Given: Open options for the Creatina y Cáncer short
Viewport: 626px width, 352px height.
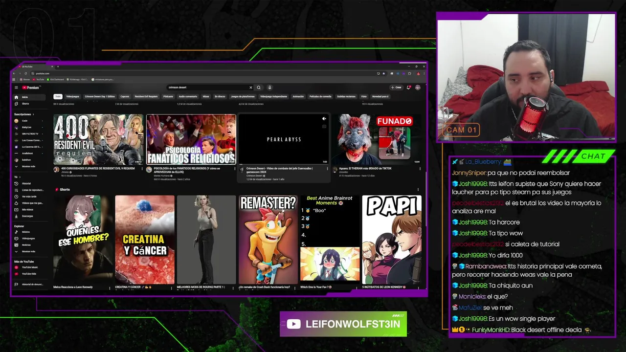Looking at the screenshot, I should click(173, 287).
